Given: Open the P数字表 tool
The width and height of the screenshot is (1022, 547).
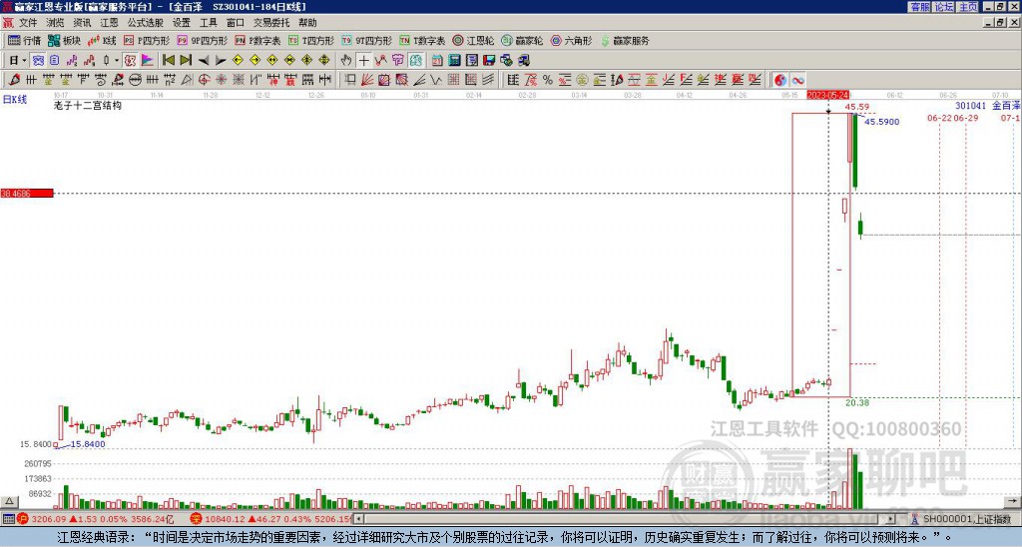Looking at the screenshot, I should tap(258, 40).
